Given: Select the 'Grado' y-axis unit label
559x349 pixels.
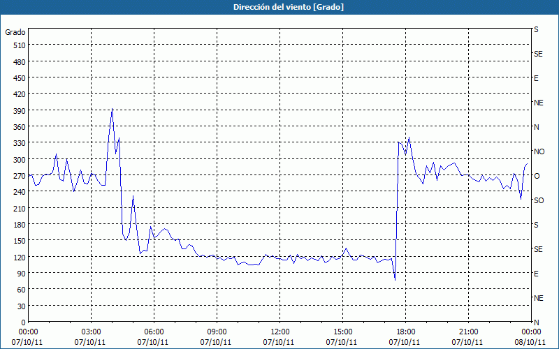Looking at the screenshot, I should tap(15, 32).
